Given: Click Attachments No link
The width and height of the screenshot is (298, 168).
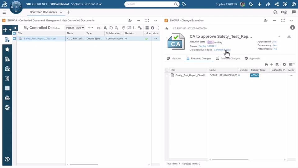Looking at the screenshot, I should pyautogui.click(x=275, y=49).
